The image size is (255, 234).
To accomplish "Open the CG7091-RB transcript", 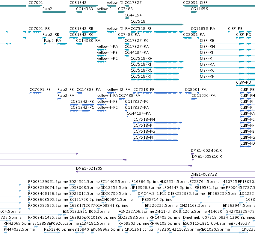I will coord(39,29).
